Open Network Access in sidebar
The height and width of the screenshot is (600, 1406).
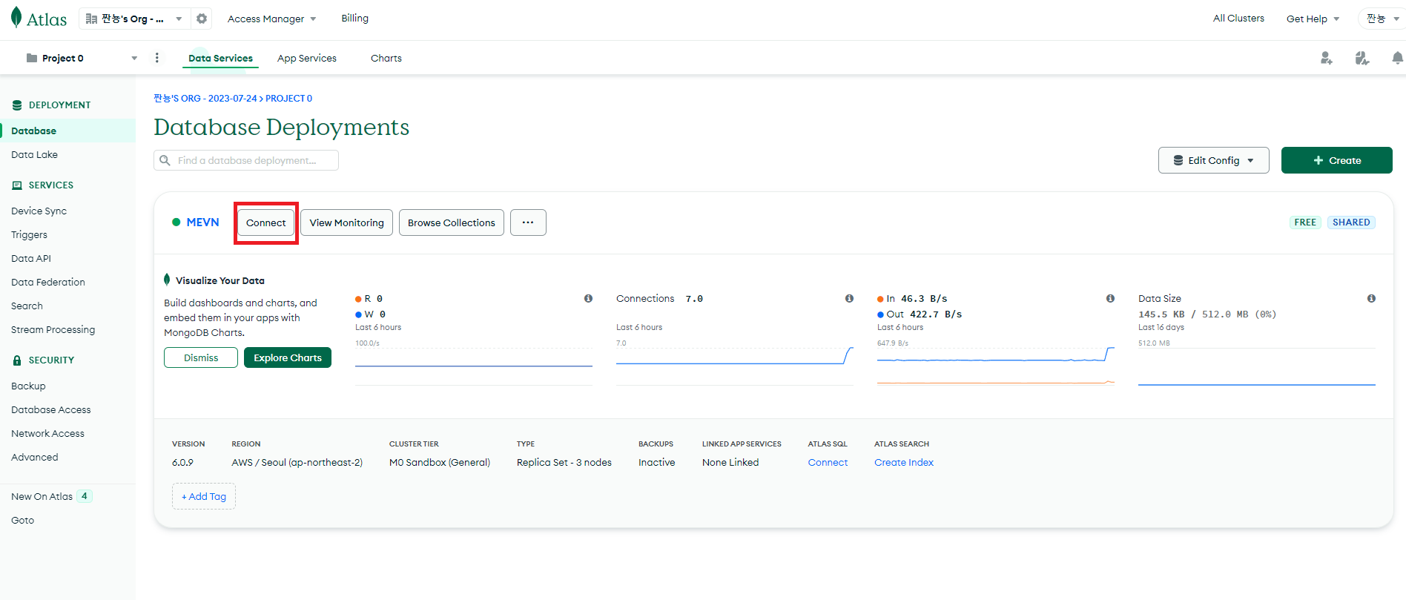(47, 433)
